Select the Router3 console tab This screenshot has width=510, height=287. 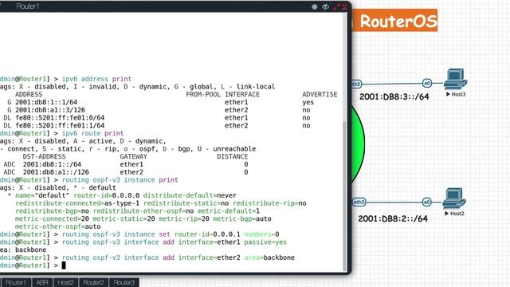(x=124, y=282)
